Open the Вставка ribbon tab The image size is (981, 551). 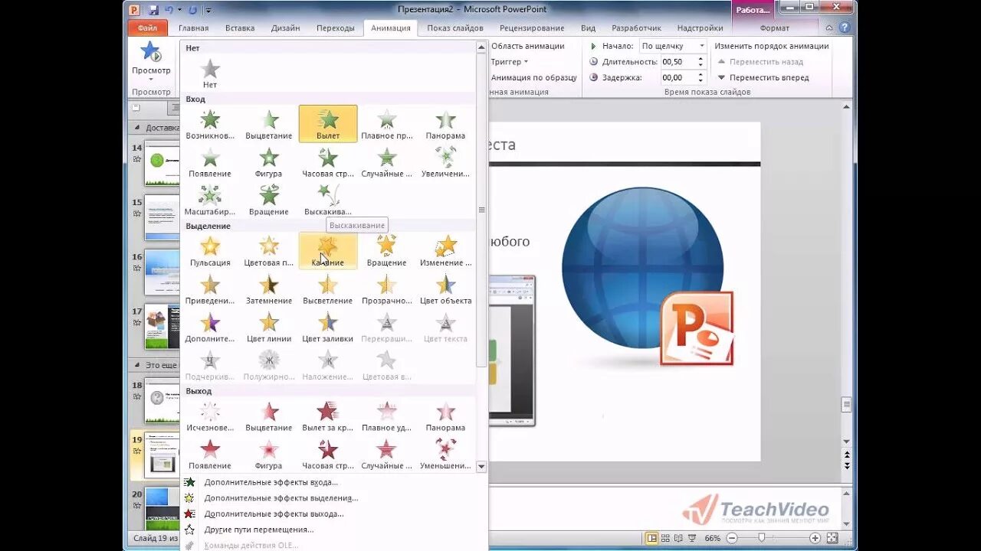(x=240, y=28)
